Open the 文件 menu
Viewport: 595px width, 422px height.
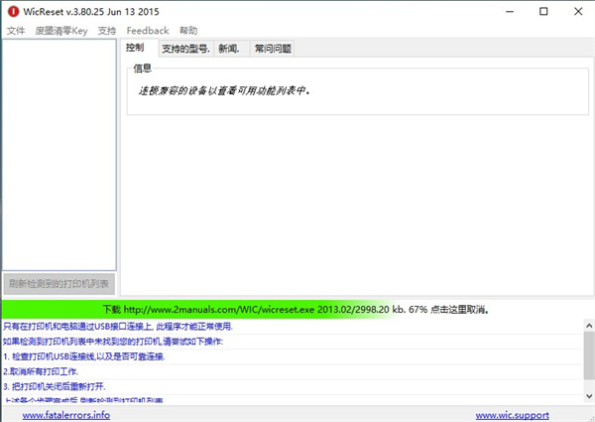click(x=16, y=31)
